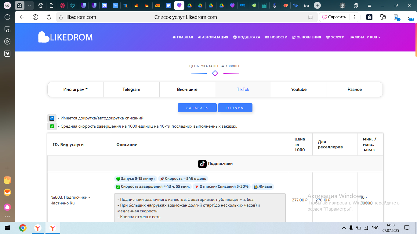Image resolution: width=417 pixels, height=234 pixels.
Task: Expand the tab list dropdown chevron
Action: (x=29, y=5)
